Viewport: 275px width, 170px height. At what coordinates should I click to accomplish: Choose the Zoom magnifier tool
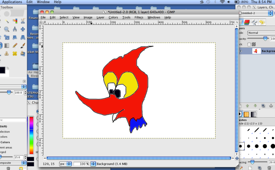point(7,29)
